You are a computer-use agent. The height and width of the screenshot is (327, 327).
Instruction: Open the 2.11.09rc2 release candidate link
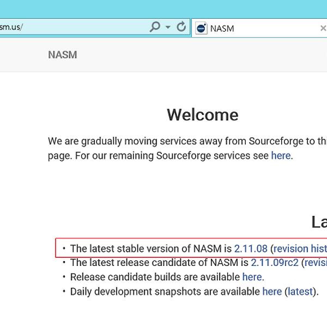[275, 263]
